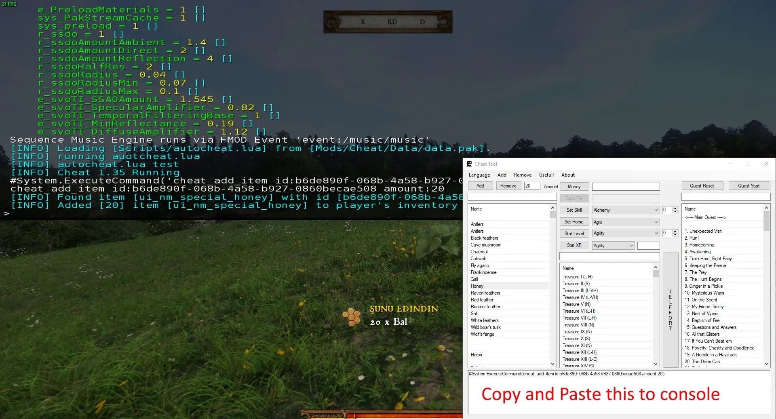Select Treasure I (L-H) location

coord(606,277)
